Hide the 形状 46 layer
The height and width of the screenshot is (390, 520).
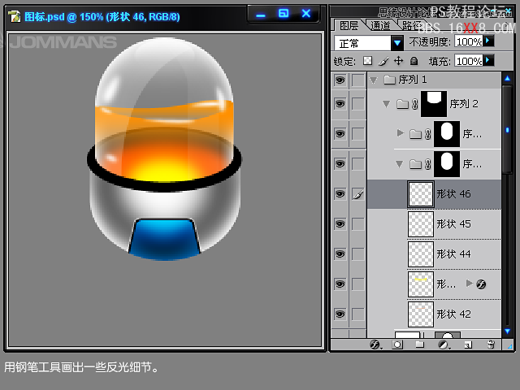click(x=340, y=194)
